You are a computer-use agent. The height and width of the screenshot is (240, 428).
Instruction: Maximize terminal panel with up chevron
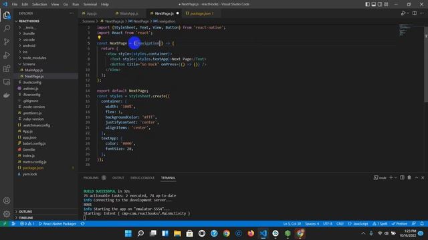(x=417, y=177)
